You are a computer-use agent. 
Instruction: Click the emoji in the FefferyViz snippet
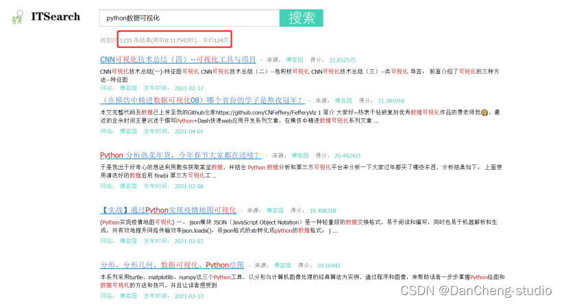pyautogui.click(x=485, y=113)
